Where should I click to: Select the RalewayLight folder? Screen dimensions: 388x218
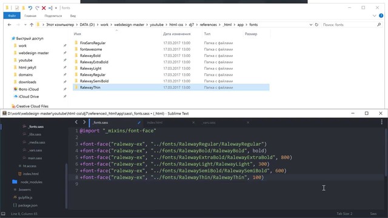90,68
